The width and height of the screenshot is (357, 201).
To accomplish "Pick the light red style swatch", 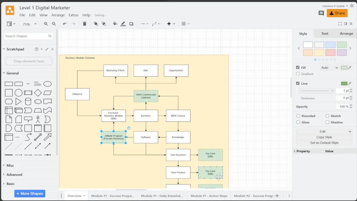I will (x=331, y=52).
